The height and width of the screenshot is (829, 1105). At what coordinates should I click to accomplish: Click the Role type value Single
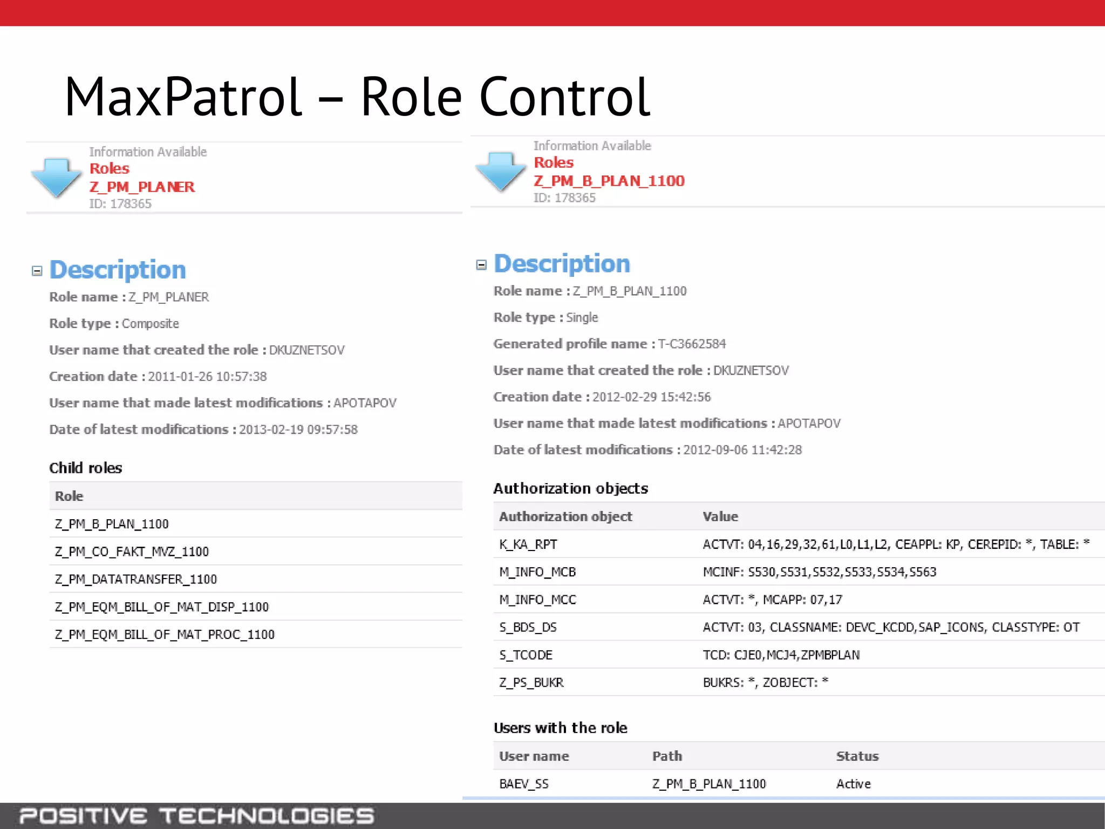(582, 317)
